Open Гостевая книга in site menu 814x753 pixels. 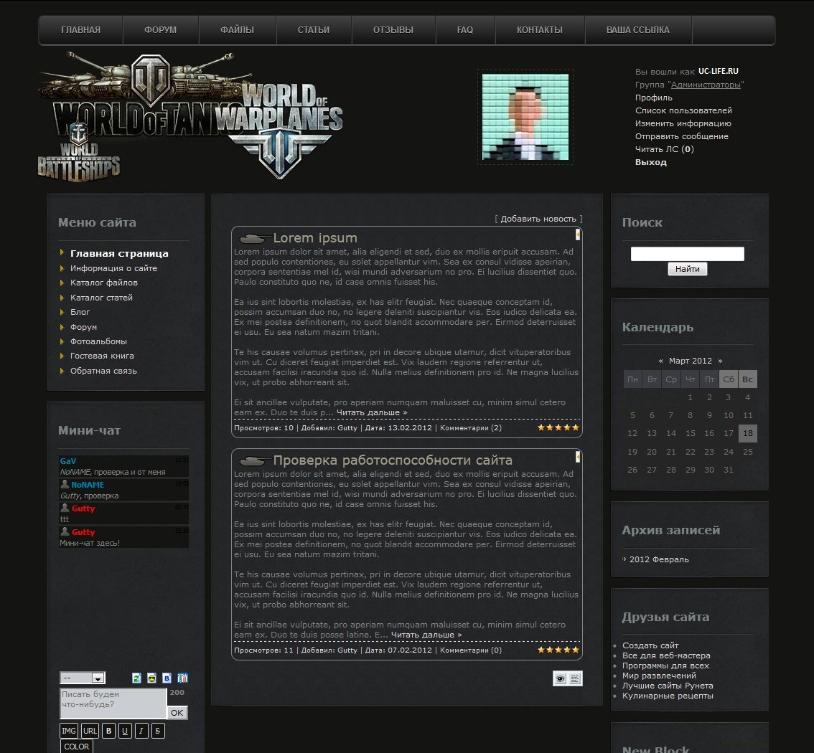coord(102,356)
